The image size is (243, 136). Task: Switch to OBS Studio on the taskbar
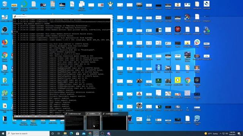[x=102, y=133]
